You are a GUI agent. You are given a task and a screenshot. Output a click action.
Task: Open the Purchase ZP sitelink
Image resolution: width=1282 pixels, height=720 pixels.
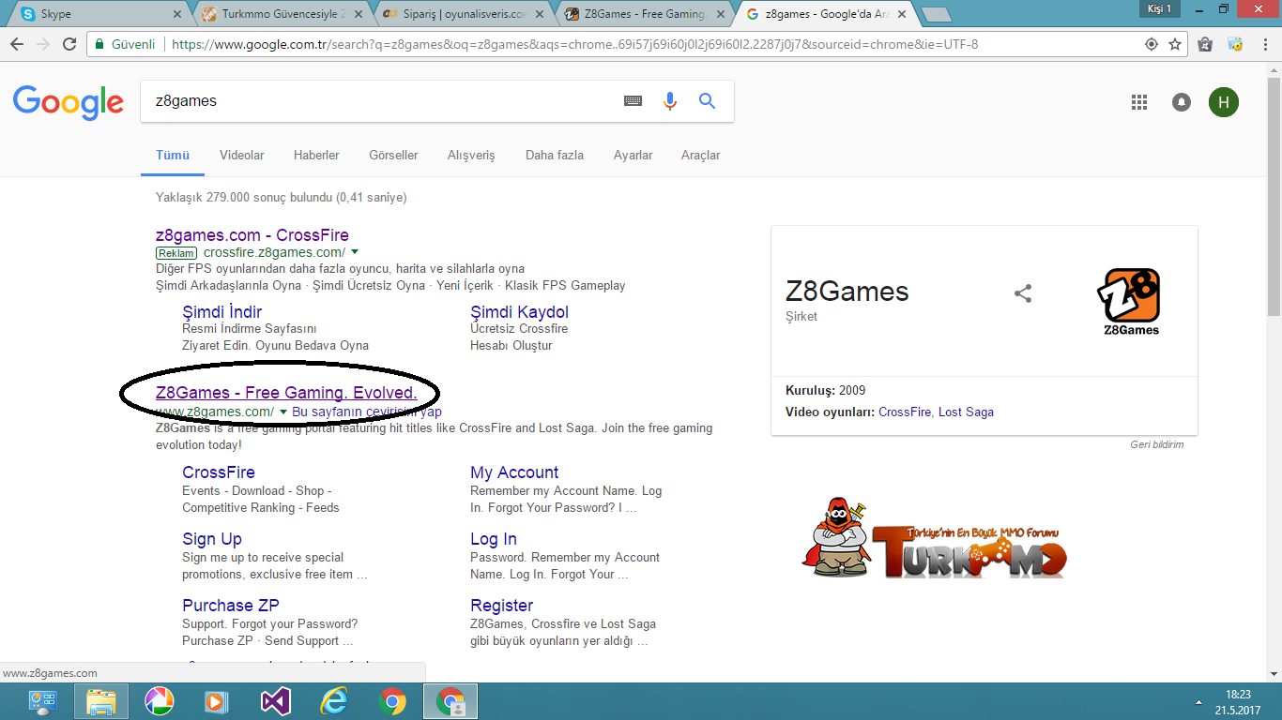231,606
